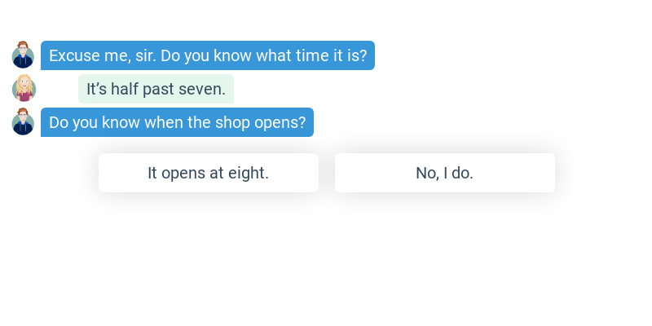
Task: Choose the answer "No, I do."
Action: pos(444,173)
